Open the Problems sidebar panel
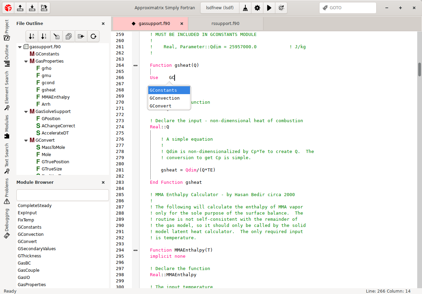422x294 pixels. (x=6, y=191)
